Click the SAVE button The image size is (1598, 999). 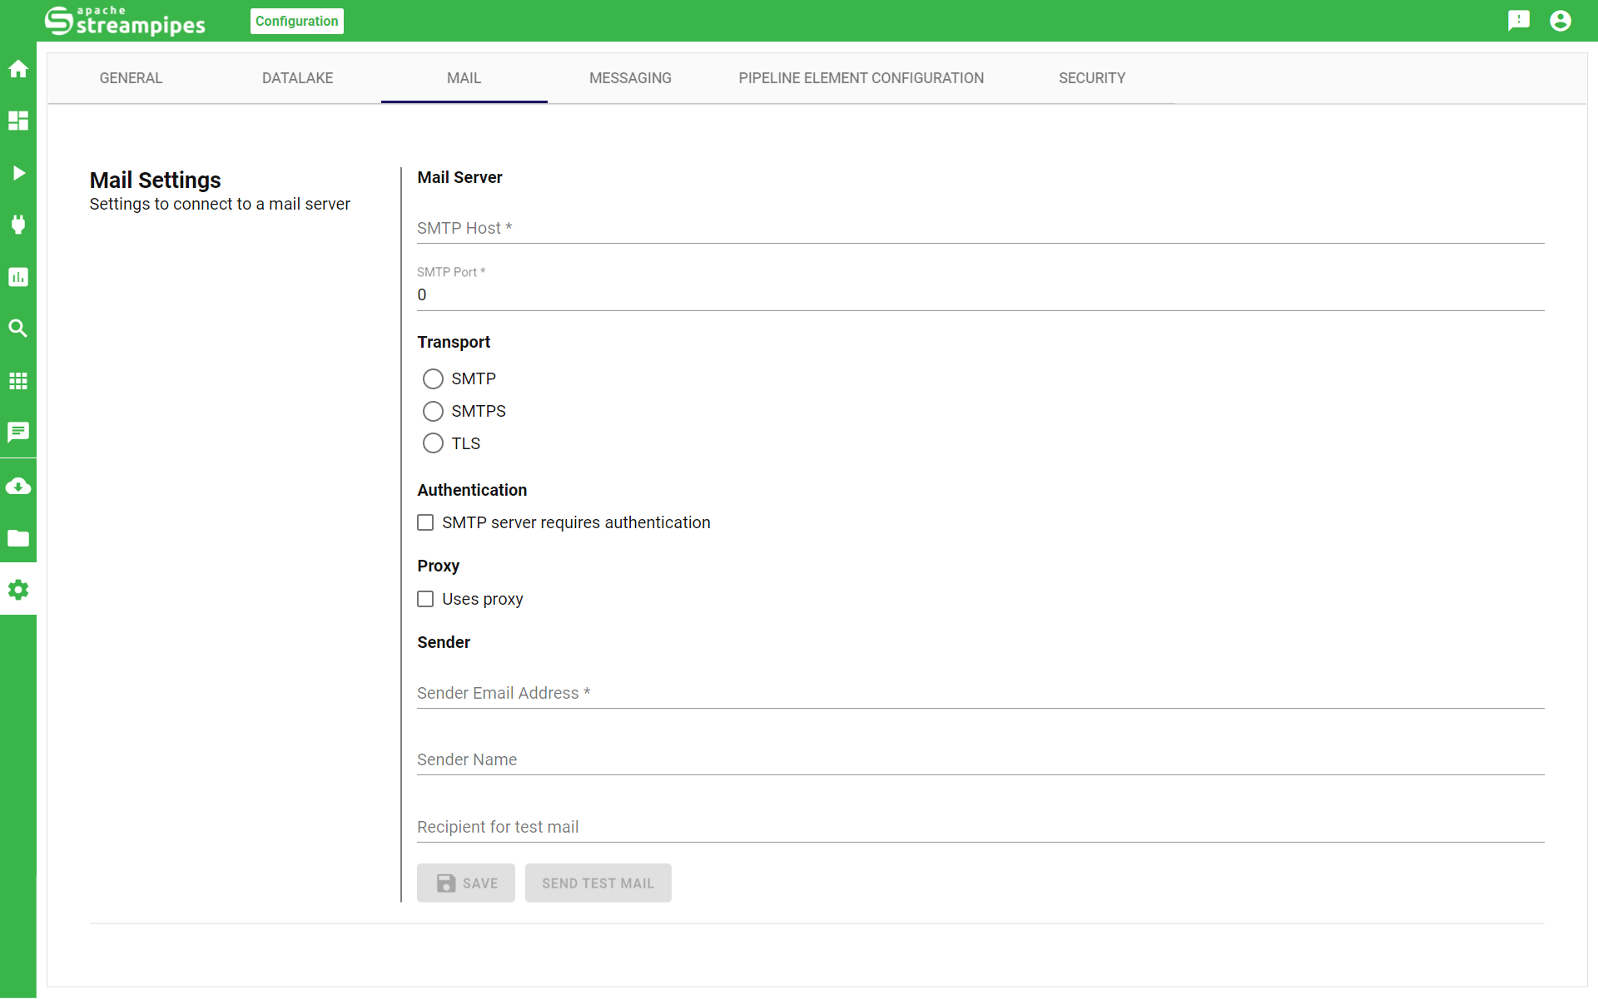(x=466, y=882)
